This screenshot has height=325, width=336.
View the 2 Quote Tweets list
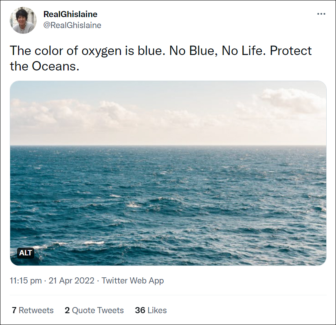(x=94, y=310)
